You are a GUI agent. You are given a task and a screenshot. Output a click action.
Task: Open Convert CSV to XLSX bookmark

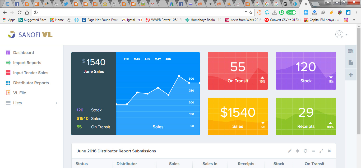[283, 20]
